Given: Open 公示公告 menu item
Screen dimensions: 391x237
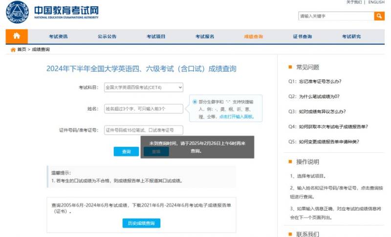Looking at the screenshot, I should [x=107, y=37].
